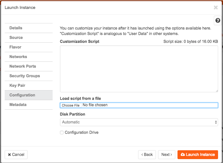Open the Details step tab
Viewport: 223px width, 163px height.
(x=16, y=28)
